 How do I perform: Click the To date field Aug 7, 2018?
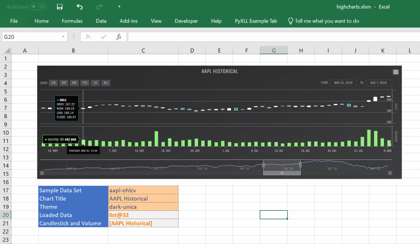click(x=379, y=83)
